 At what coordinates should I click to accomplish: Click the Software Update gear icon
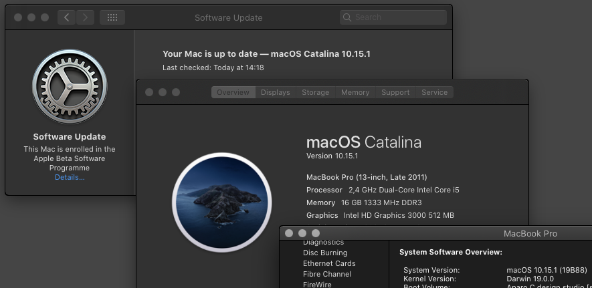(70, 86)
